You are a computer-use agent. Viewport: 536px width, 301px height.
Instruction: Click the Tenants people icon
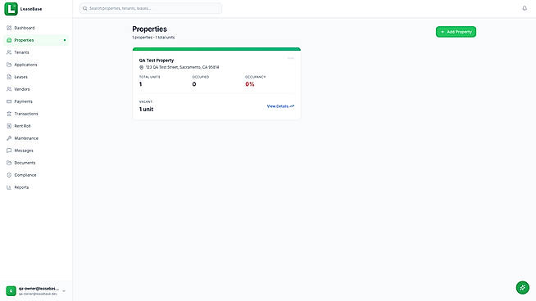9,52
